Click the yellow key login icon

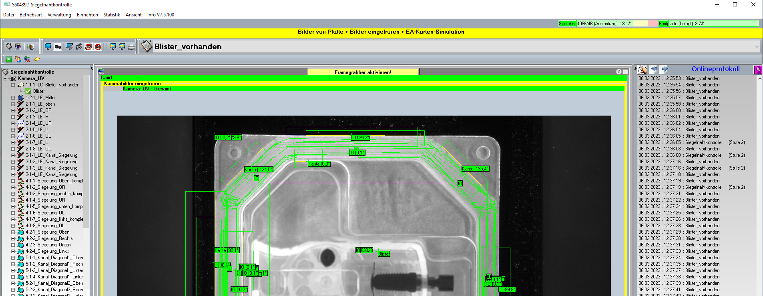coord(36,59)
